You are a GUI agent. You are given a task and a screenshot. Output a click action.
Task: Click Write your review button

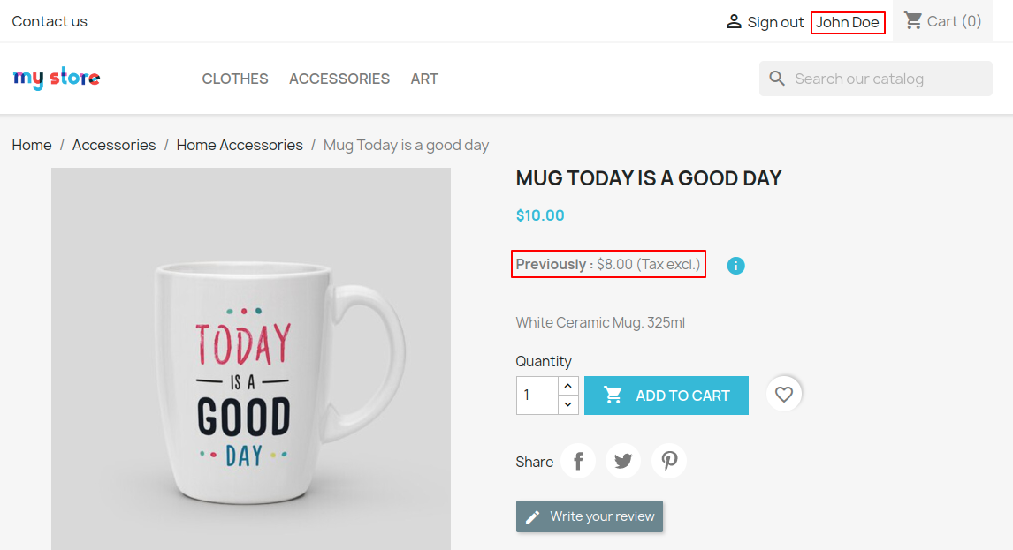pyautogui.click(x=590, y=516)
